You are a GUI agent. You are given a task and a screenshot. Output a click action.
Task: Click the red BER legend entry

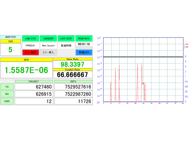click(187, 44)
